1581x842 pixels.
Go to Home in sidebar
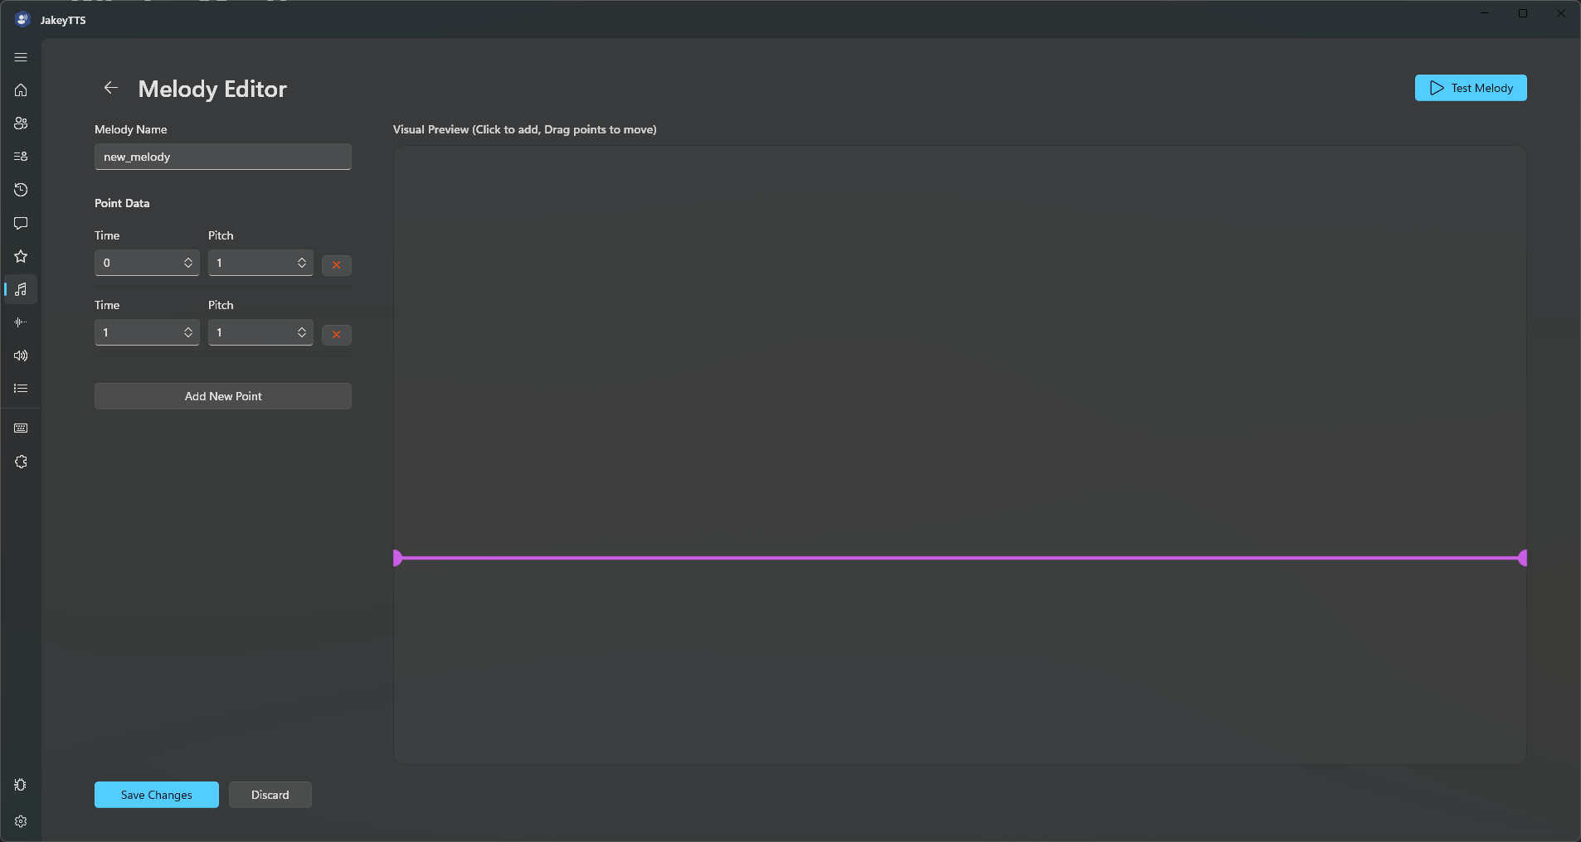tap(21, 90)
